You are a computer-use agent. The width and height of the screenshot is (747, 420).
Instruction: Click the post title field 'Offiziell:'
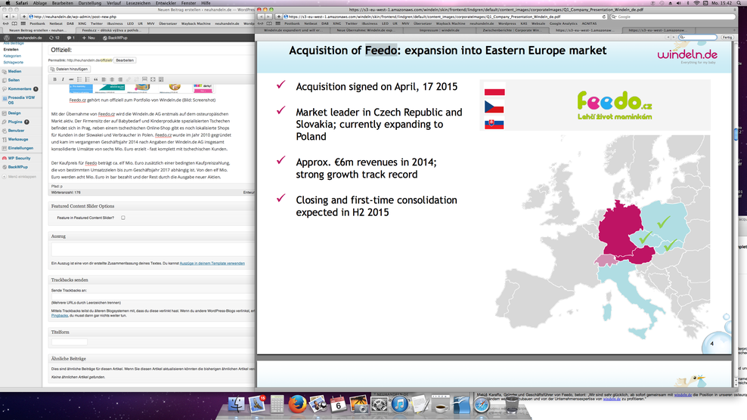tap(153, 50)
